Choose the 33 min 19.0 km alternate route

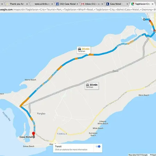92,86
